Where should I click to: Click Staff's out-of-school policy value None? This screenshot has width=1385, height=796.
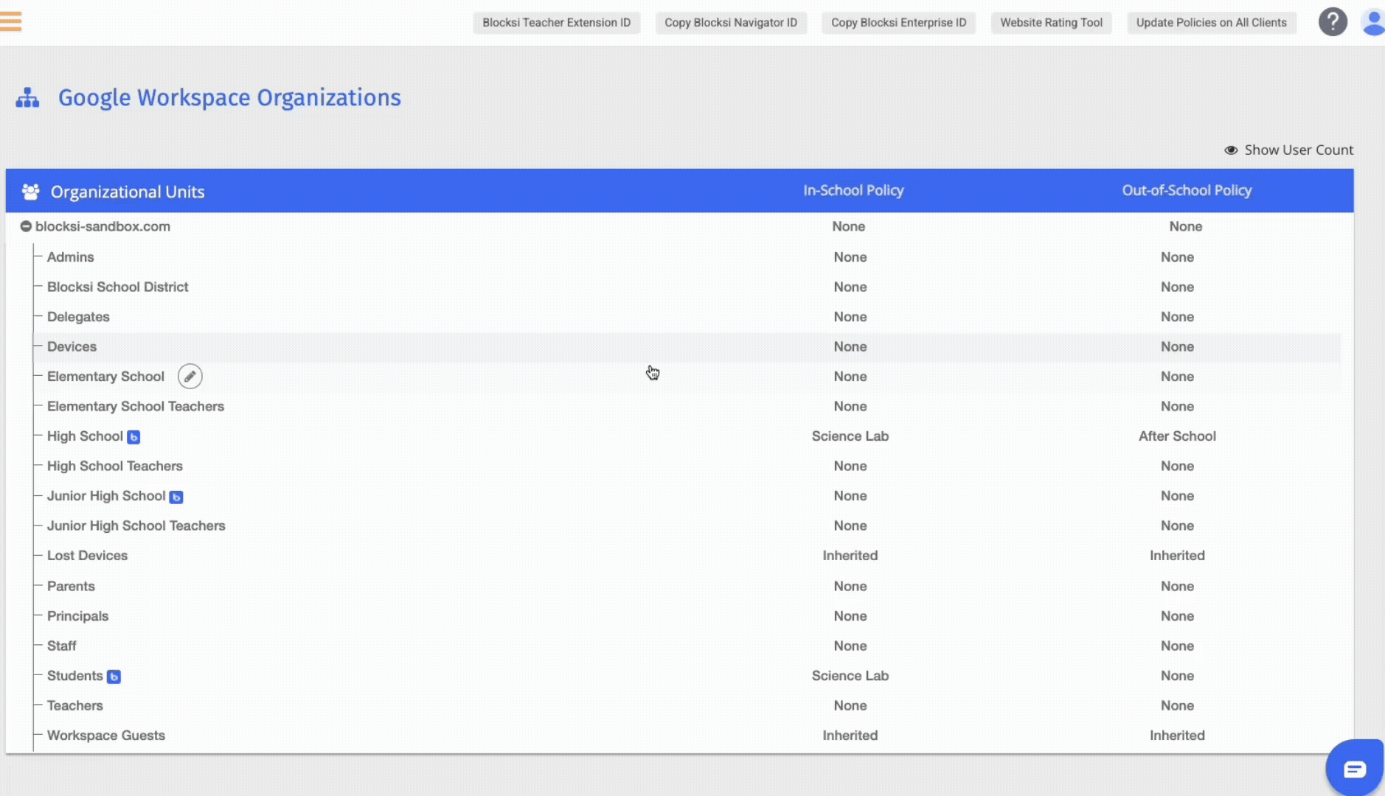[x=1177, y=646]
